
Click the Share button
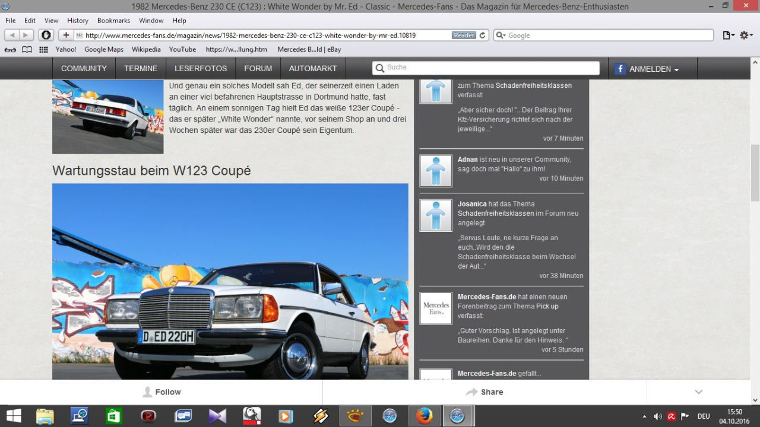[x=484, y=392]
